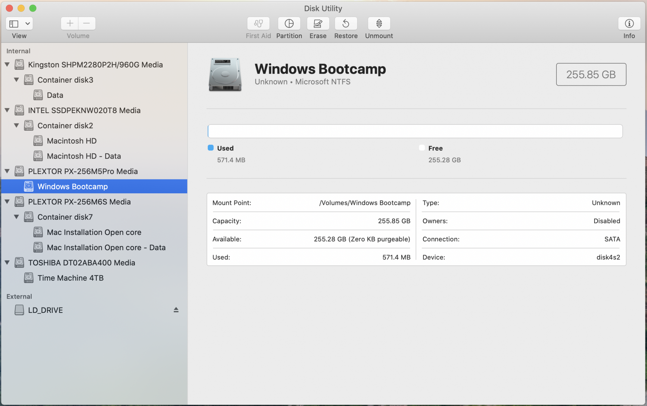This screenshot has height=406, width=647.
Task: Select the Macintosh HD - Data row label
Action: pos(84,156)
